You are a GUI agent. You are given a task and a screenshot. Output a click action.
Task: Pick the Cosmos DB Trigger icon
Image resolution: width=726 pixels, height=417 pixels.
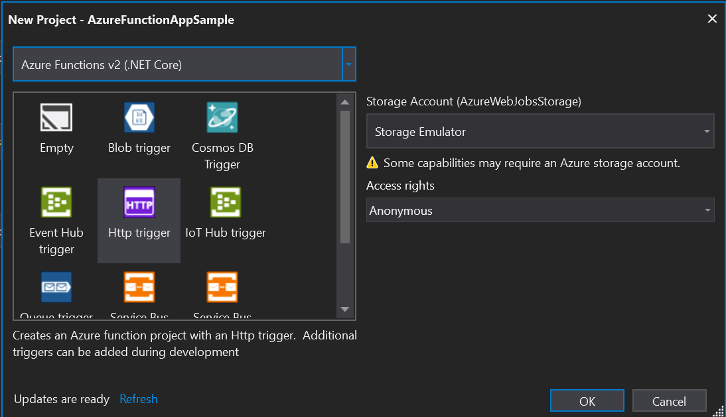(x=222, y=118)
